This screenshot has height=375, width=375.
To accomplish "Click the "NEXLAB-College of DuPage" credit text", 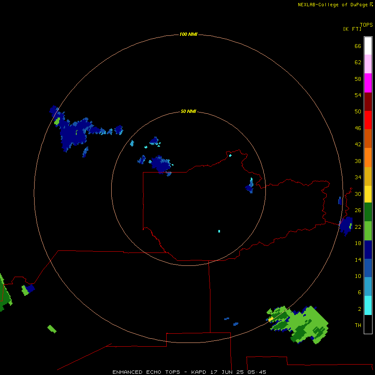I will (x=332, y=5).
